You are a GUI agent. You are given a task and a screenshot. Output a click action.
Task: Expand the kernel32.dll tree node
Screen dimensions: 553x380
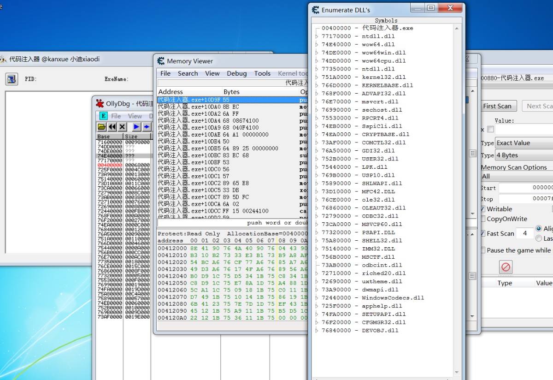tap(317, 77)
